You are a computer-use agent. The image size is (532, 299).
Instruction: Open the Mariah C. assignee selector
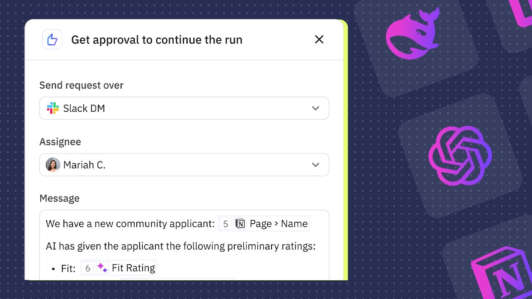(x=184, y=165)
